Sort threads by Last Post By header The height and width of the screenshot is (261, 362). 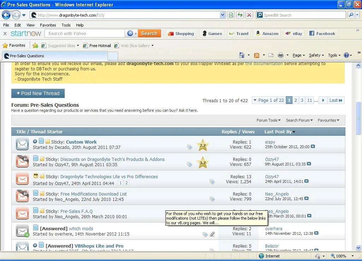click(x=280, y=132)
